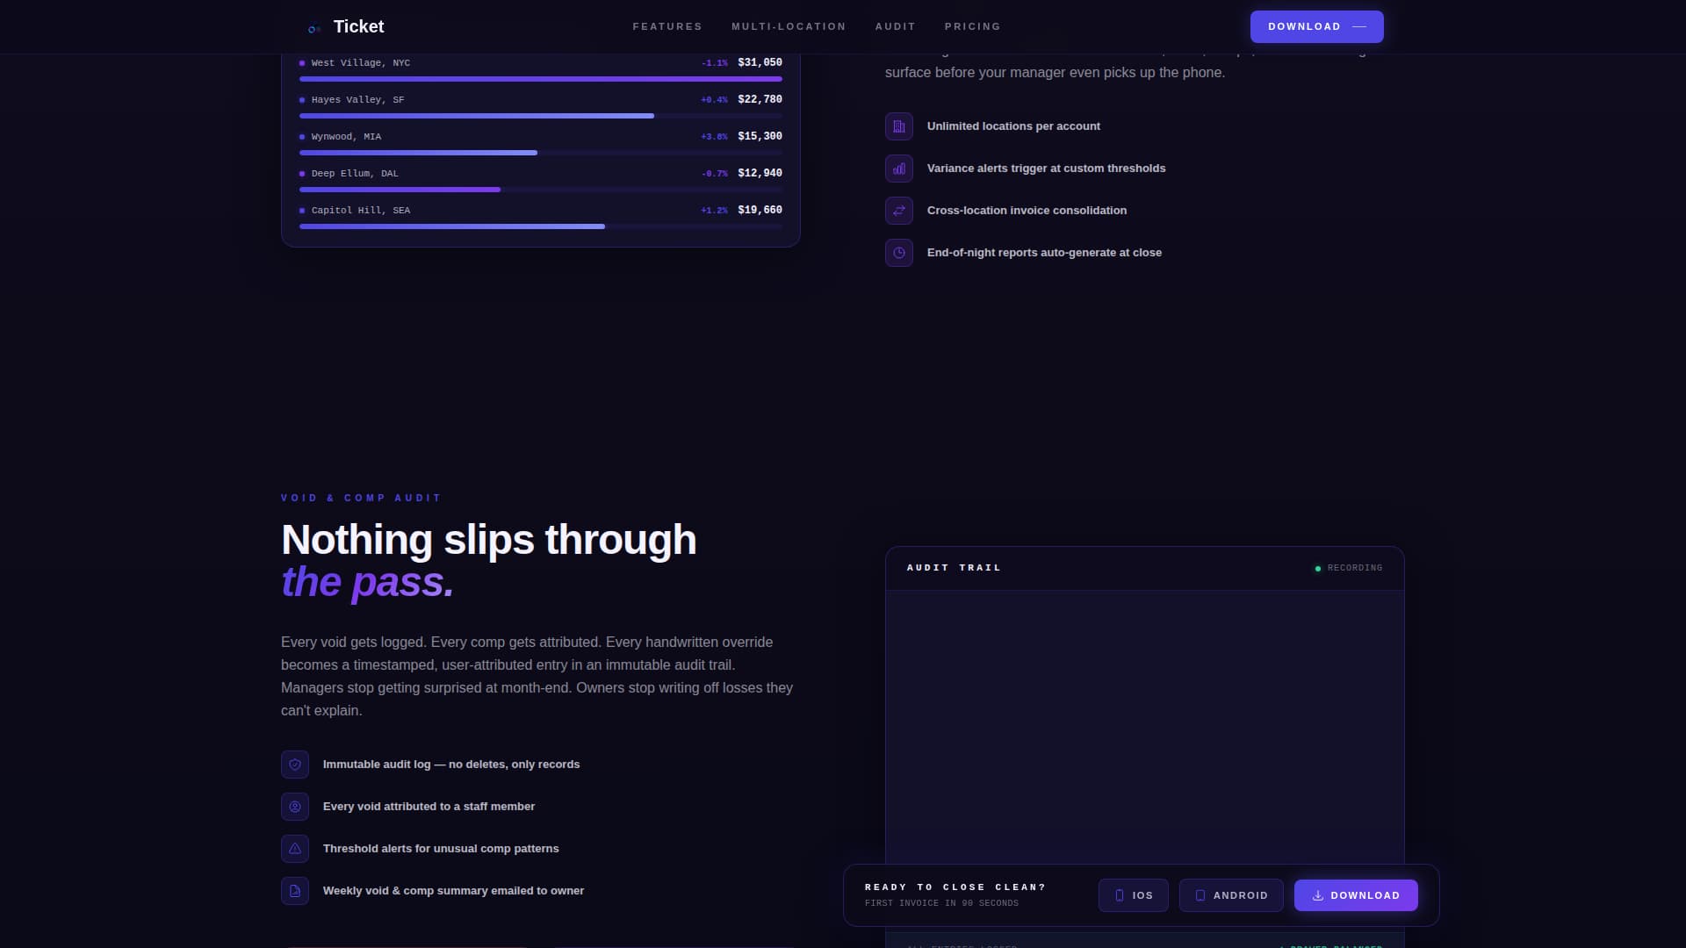
Task: Click 'End-of-night reports auto-generate at close' text
Action: click(1044, 253)
